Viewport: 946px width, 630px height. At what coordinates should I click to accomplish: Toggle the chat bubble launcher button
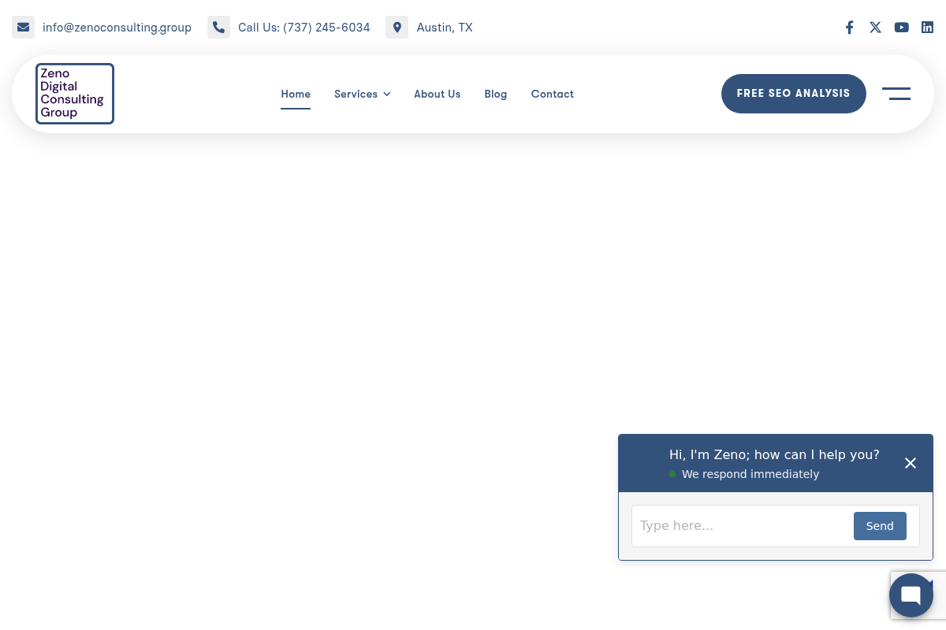click(911, 595)
